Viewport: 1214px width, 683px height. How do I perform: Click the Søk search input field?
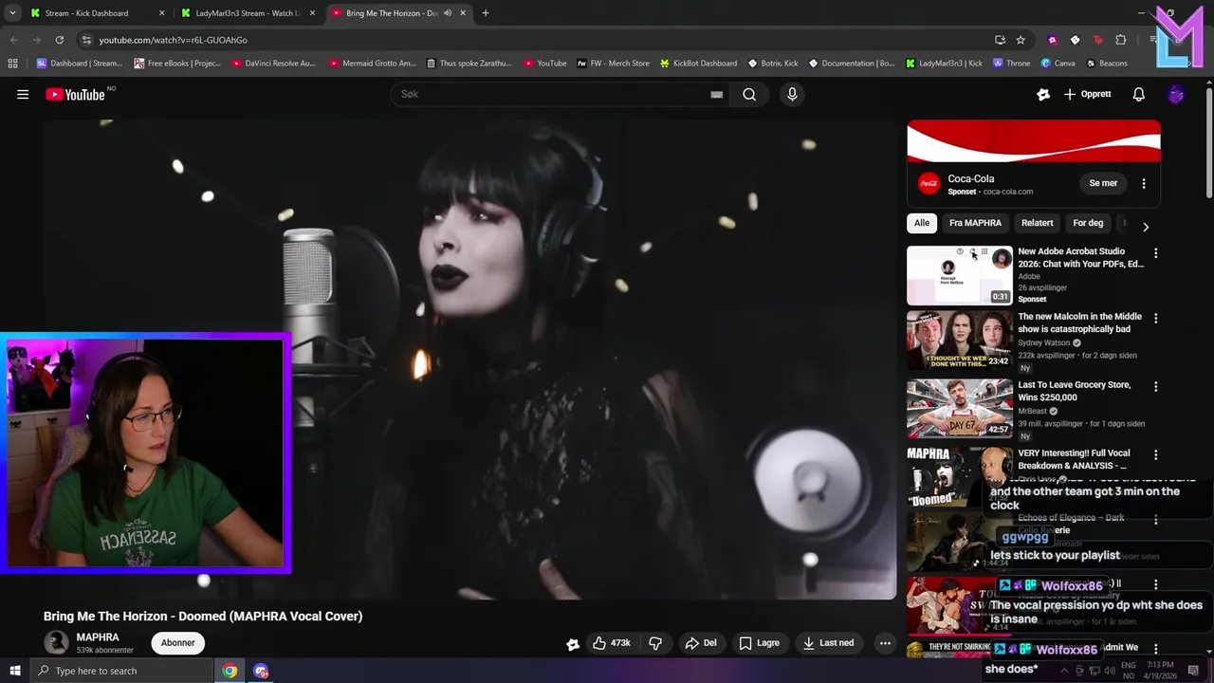560,94
